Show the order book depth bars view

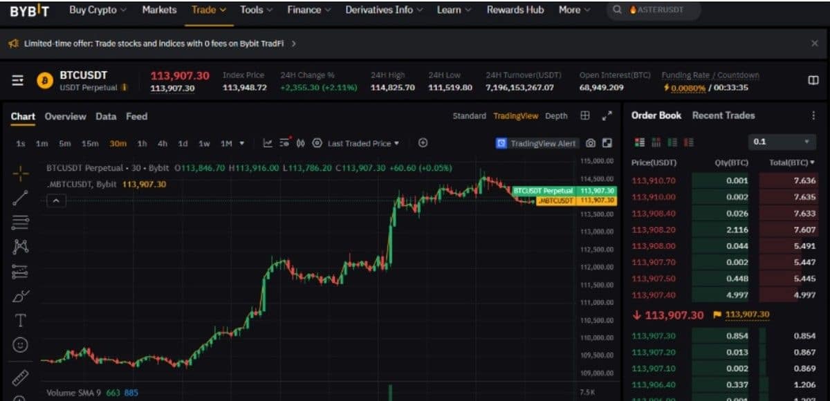[x=656, y=142]
